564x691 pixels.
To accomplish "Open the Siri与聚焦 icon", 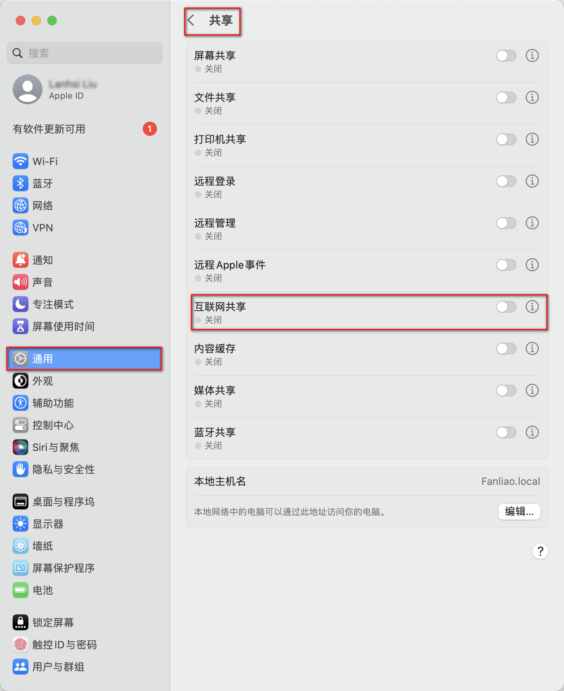I will tap(21, 447).
